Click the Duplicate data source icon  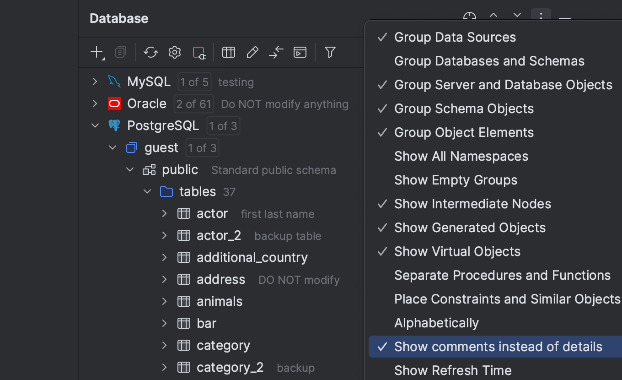pyautogui.click(x=120, y=52)
